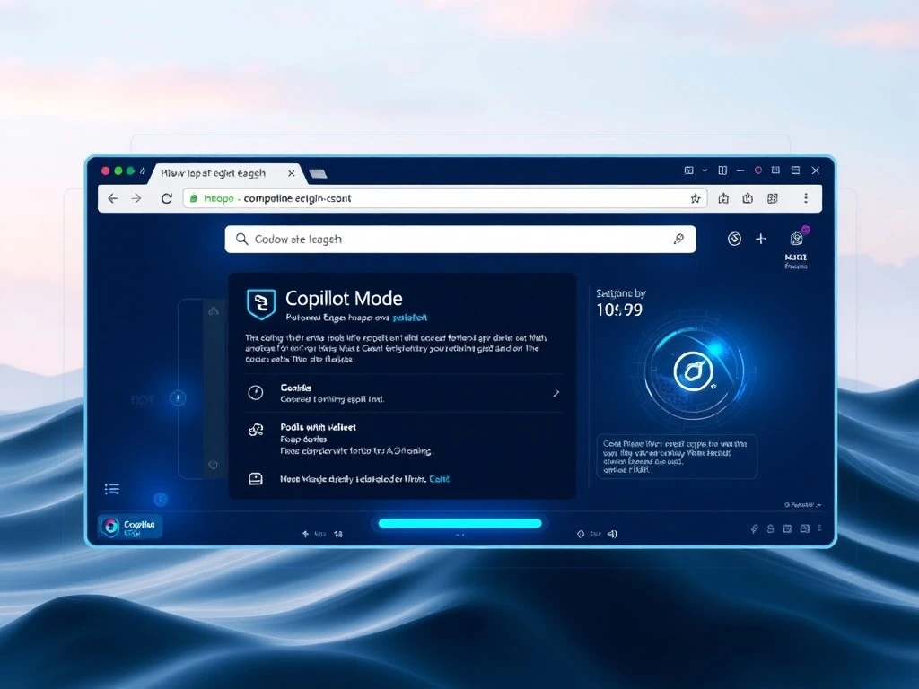Click the 10:99 readout above the orb

[x=619, y=310]
